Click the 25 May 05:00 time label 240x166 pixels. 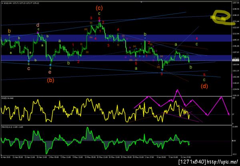point(125,157)
